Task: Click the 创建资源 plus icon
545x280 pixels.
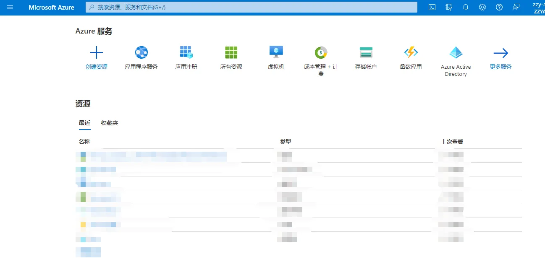Action: pos(97,52)
